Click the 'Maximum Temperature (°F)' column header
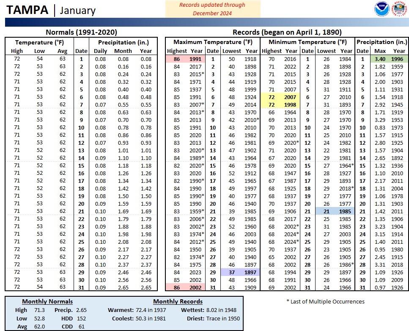The image size is (409, 331). (x=212, y=42)
